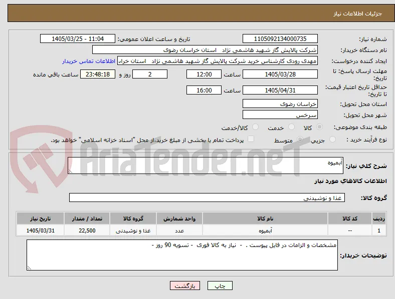Image resolution: width=395 pixels, height=299 pixels.
Task: Click the need number field 1105092134000735
Action: 280,38
